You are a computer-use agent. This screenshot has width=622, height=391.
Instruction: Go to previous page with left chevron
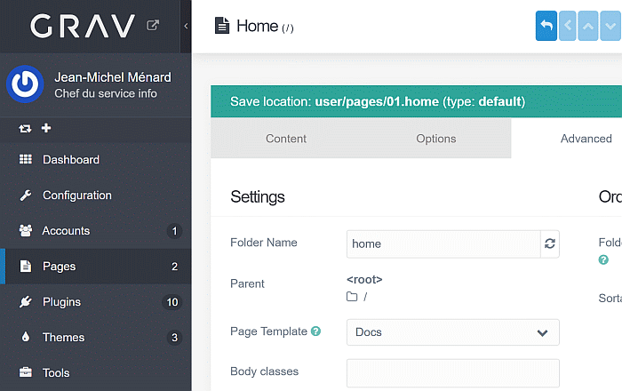click(x=569, y=27)
